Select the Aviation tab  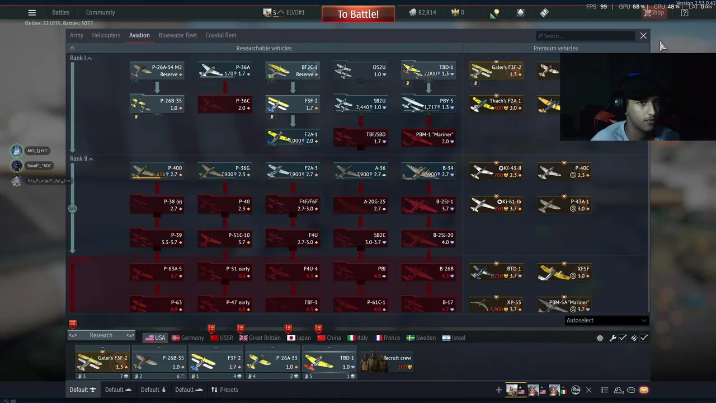pos(139,35)
